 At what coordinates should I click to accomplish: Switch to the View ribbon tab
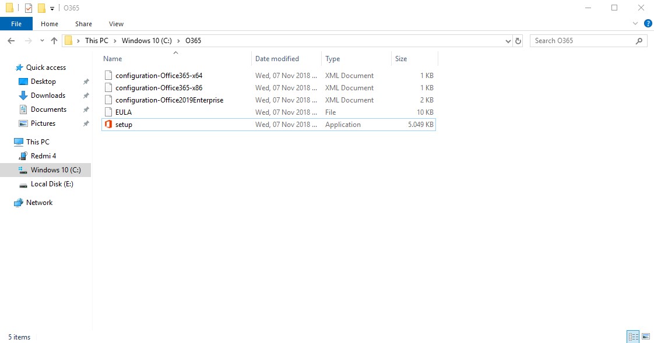coord(116,24)
